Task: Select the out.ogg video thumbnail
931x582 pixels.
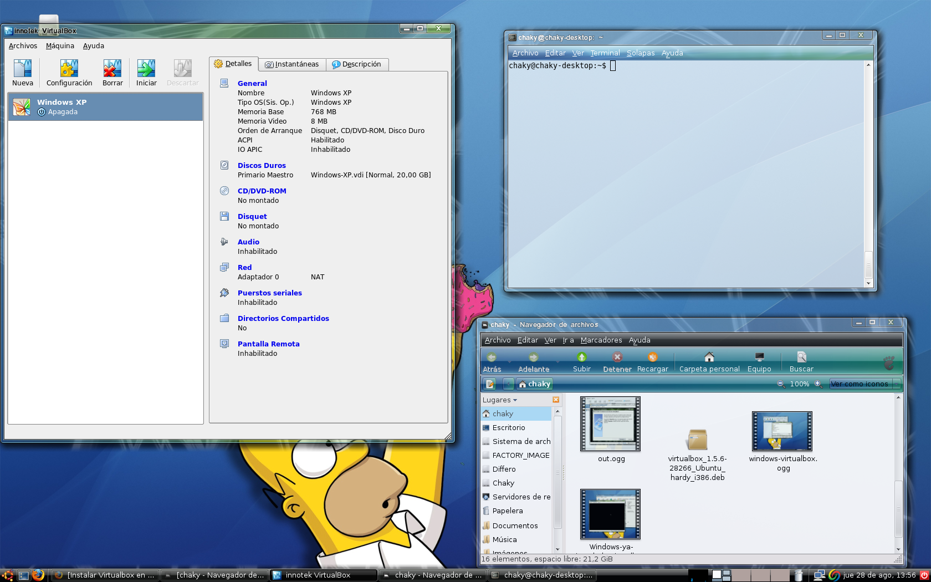Action: (610, 424)
